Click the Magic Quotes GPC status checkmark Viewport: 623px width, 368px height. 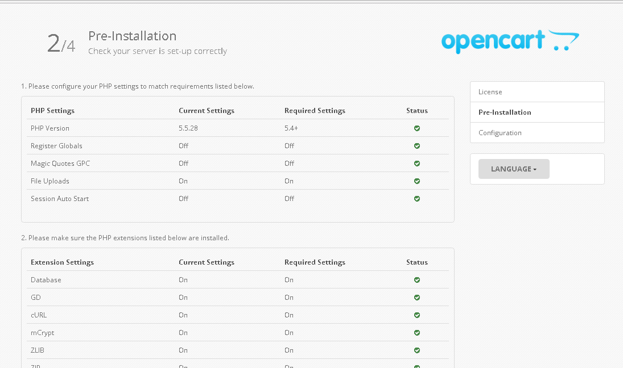tap(417, 164)
